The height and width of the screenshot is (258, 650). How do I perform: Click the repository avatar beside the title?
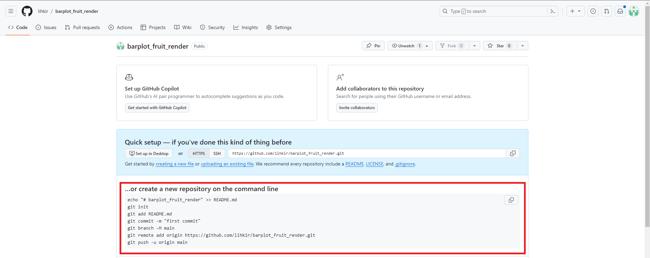click(121, 46)
